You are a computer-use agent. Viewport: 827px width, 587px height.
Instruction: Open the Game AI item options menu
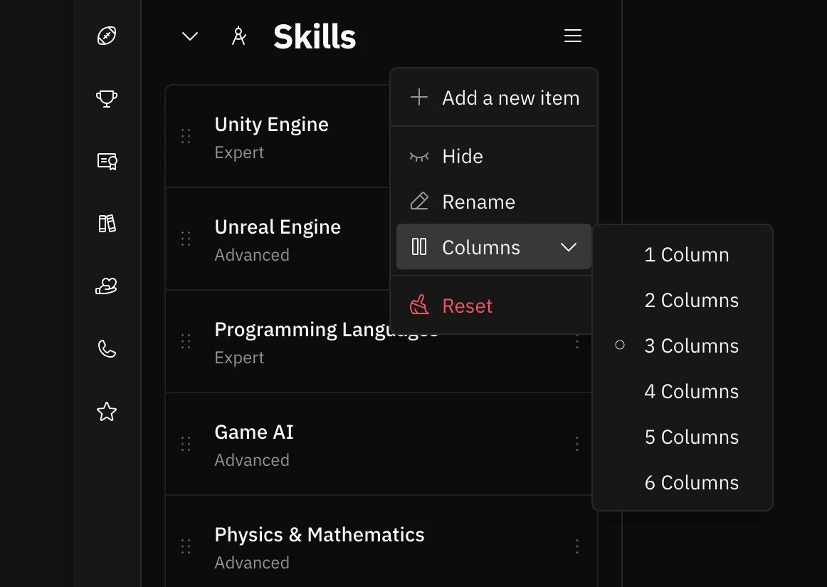(577, 444)
